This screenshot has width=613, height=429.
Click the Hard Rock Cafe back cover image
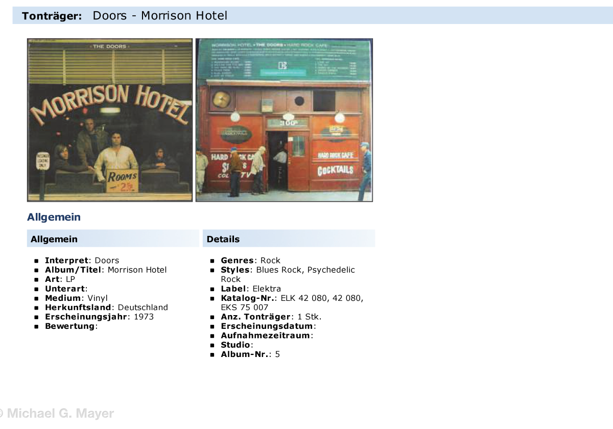pyautogui.click(x=284, y=120)
